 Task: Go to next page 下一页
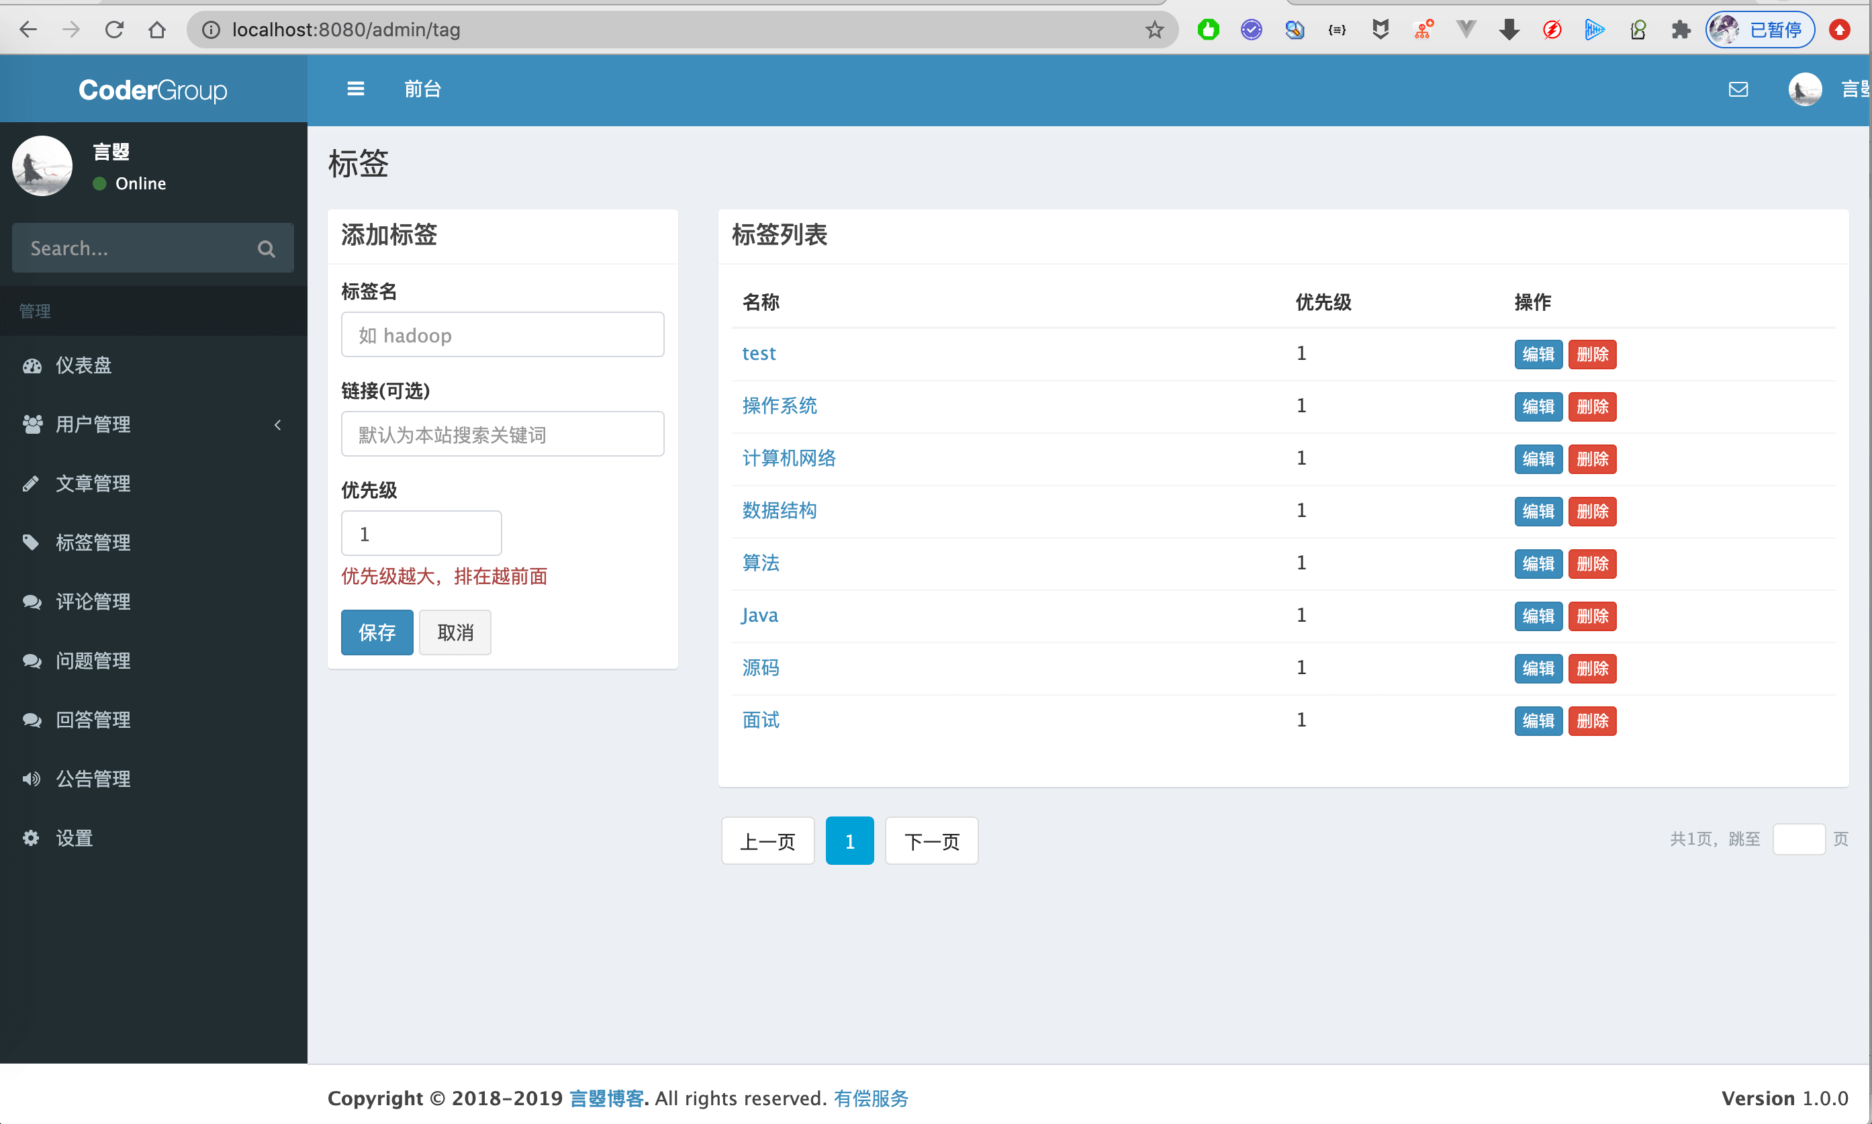tap(931, 841)
